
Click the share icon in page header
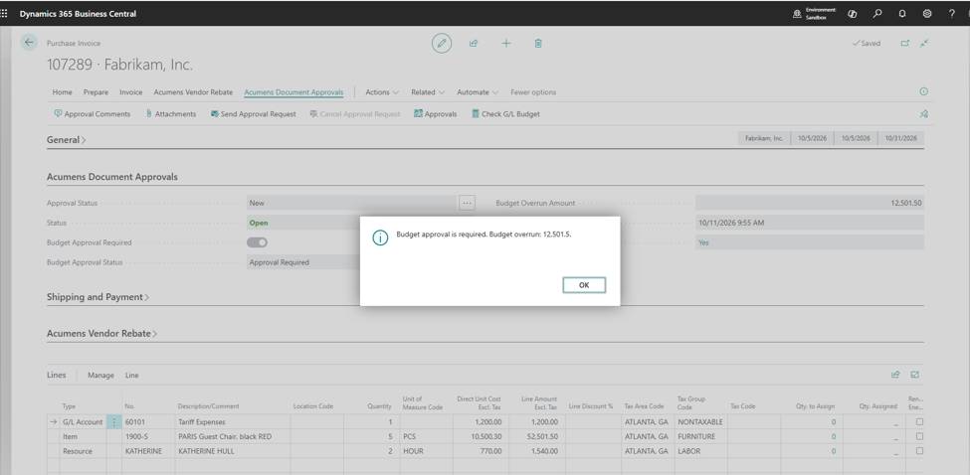[x=474, y=44]
